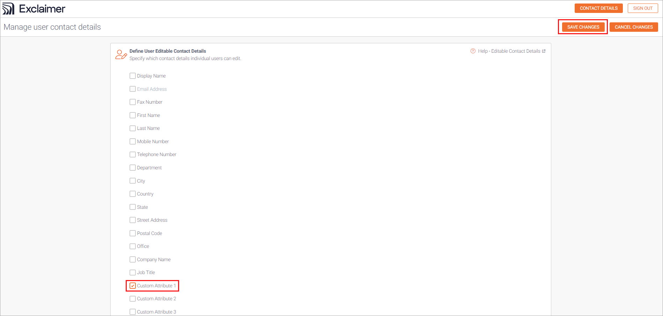Select the Department checkbox
The height and width of the screenshot is (316, 663).
pyautogui.click(x=133, y=168)
